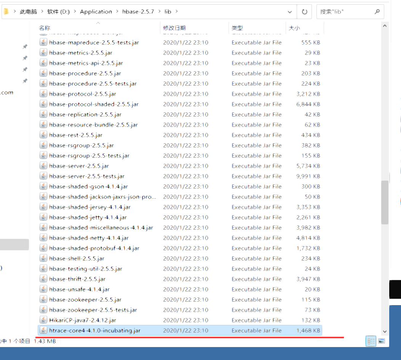
Task: Click the jar icon of hbase-unsafe-4.1.4.jar
Action: pos(43,289)
